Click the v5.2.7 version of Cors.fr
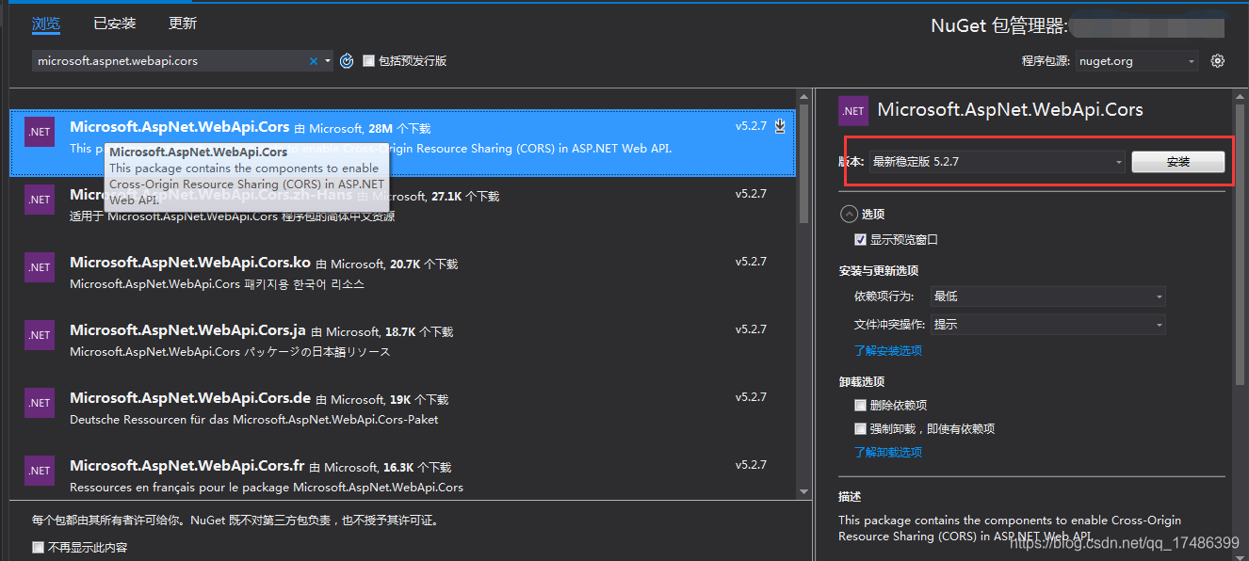1249x561 pixels. (x=751, y=465)
